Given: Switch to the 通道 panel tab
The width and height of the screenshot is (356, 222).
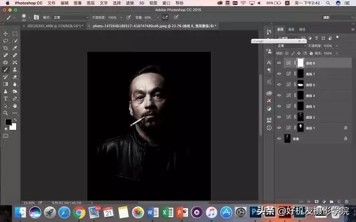Looking at the screenshot, I should click(x=292, y=29).
